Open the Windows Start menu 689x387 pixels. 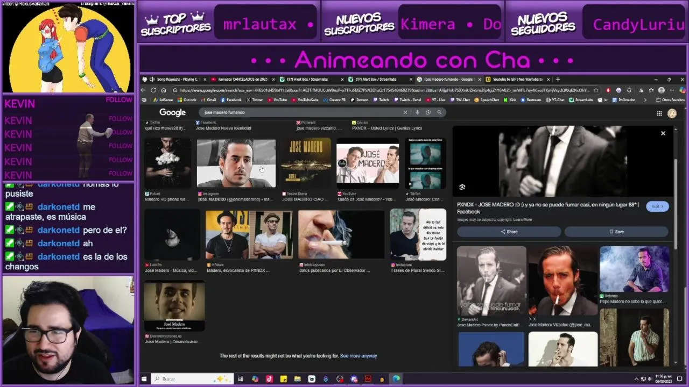(x=144, y=379)
